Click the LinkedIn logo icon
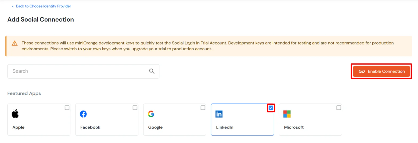 219,114
